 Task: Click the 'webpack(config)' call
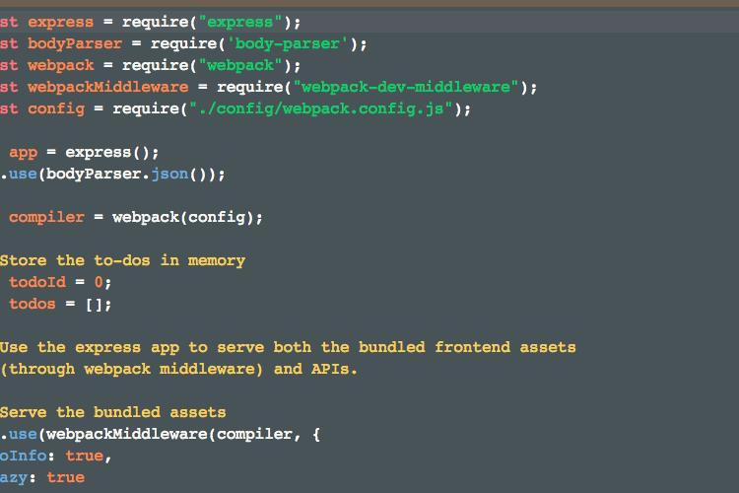(x=183, y=218)
